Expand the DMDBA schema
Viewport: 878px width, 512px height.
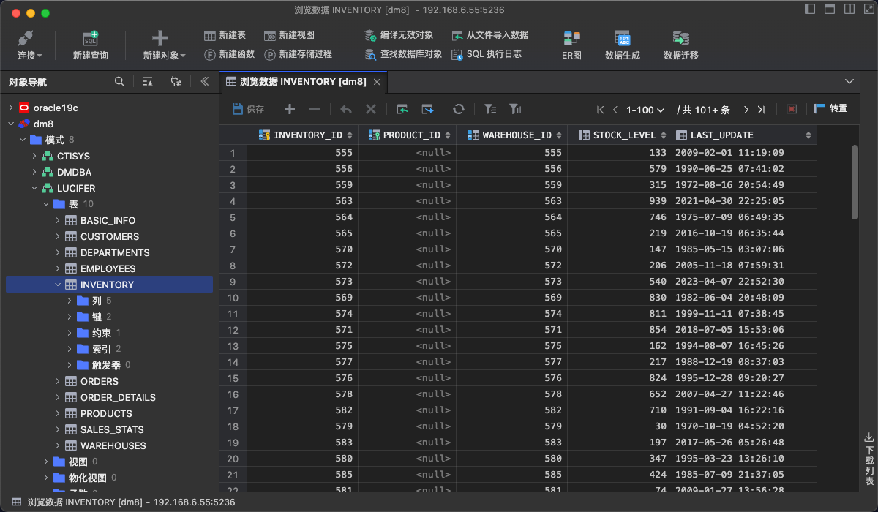tap(34, 172)
